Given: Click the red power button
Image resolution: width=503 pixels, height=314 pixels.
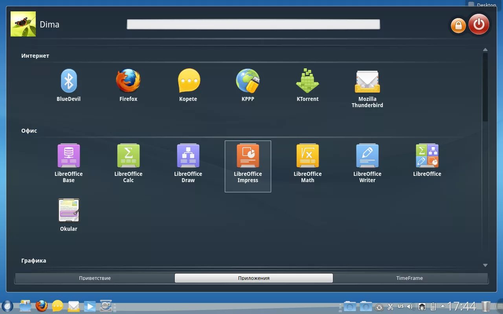Looking at the screenshot, I should point(479,24).
